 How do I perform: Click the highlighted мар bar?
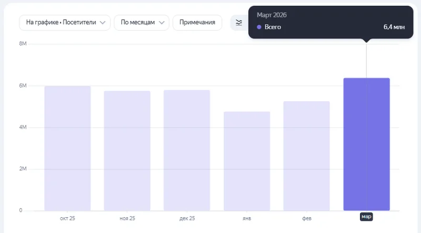(366, 144)
